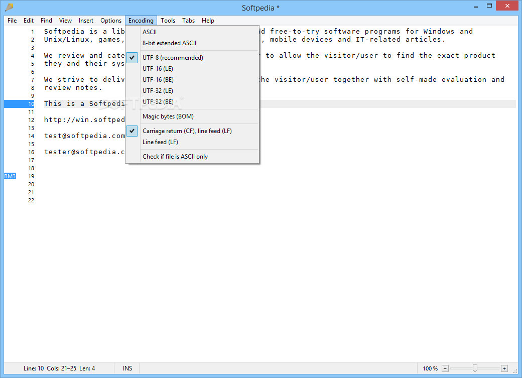Select ASCII encoding
This screenshot has width=522, height=378.
pos(192,32)
